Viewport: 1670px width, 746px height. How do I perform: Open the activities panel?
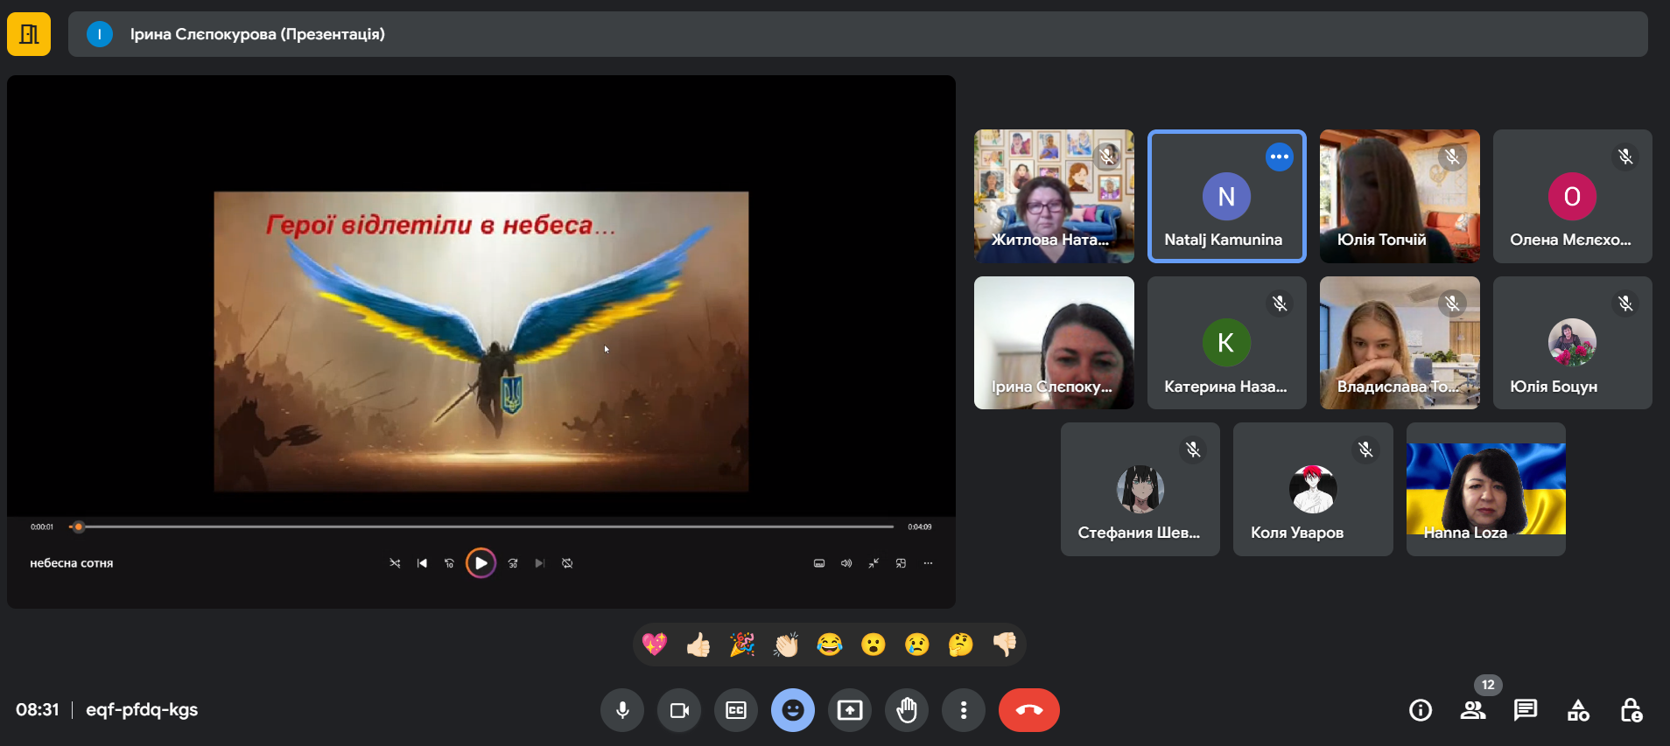pyautogui.click(x=1578, y=710)
